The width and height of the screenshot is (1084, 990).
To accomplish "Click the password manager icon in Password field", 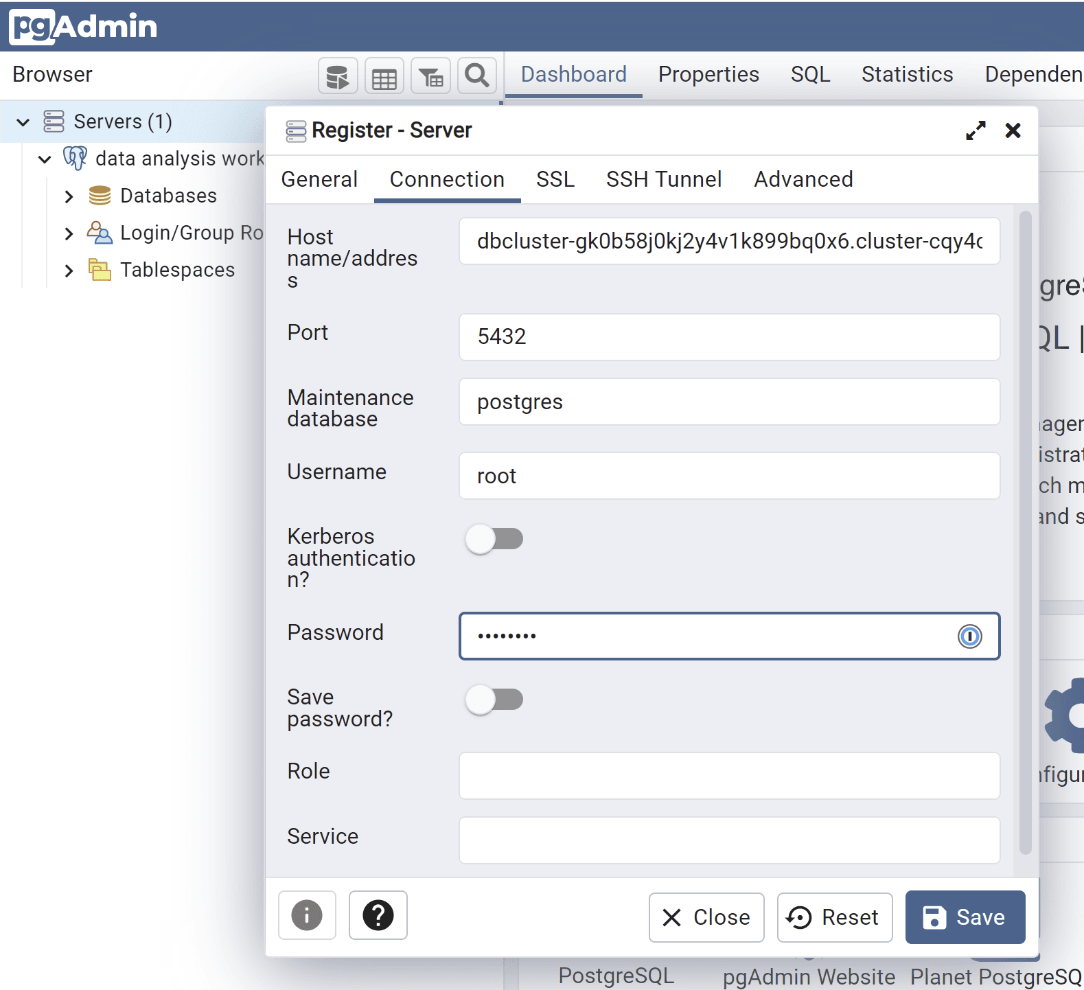I will (969, 636).
